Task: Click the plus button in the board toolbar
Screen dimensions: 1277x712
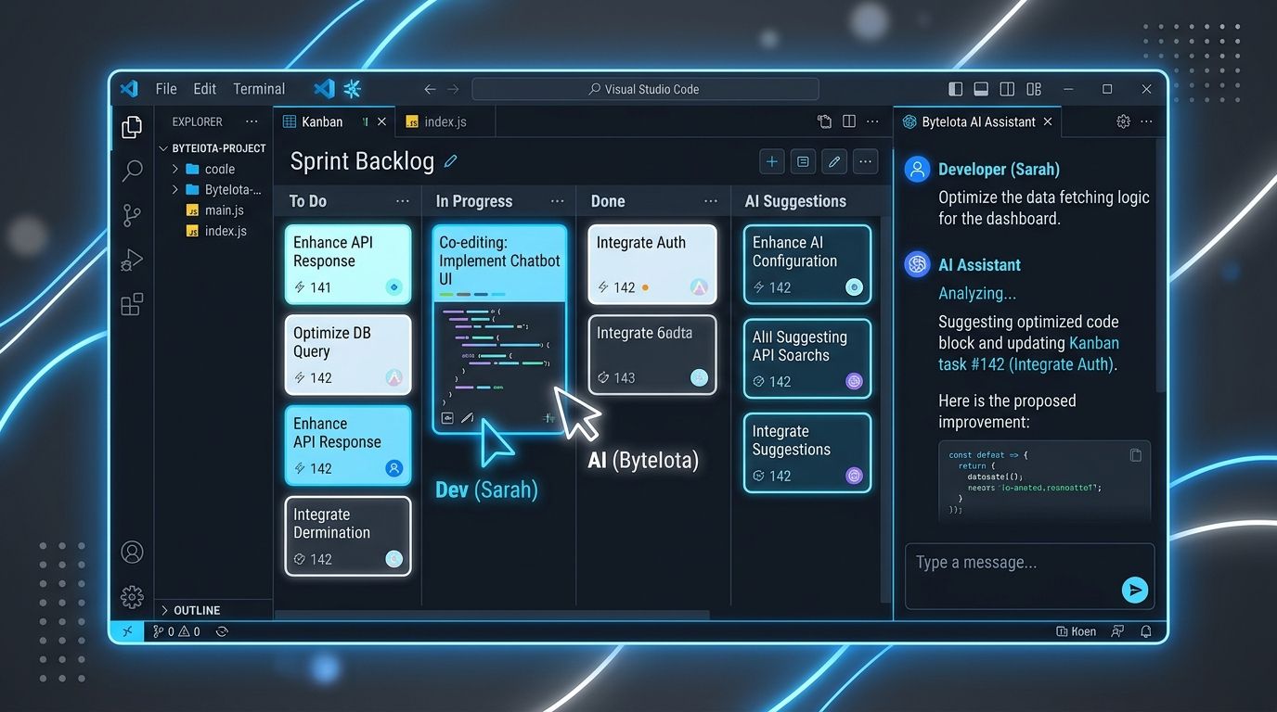Action: pyautogui.click(x=772, y=161)
